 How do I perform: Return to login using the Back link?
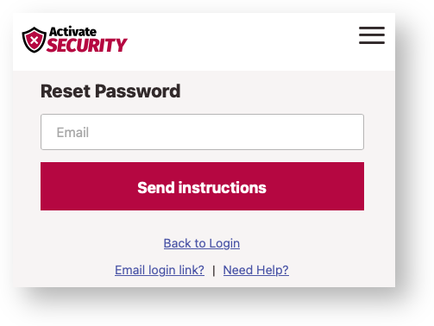pos(202,243)
